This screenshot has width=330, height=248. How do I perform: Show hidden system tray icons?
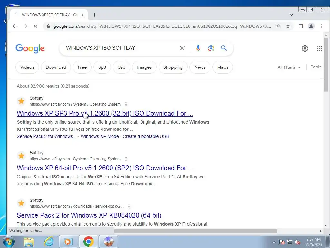[274, 242]
